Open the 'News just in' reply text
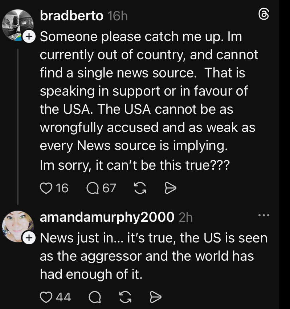The width and height of the screenshot is (290, 309). click(x=152, y=256)
